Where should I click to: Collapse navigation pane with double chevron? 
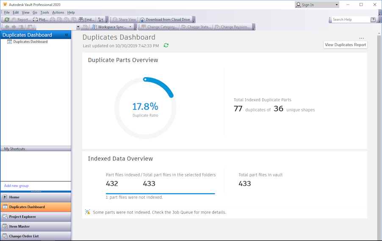coord(66,35)
